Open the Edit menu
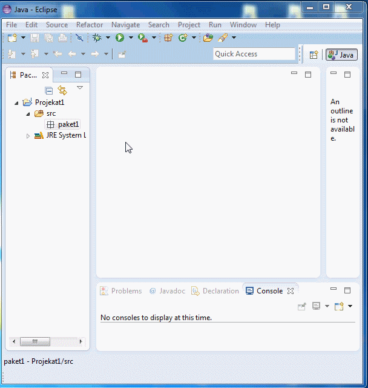This screenshot has width=368, height=388. coord(31,25)
